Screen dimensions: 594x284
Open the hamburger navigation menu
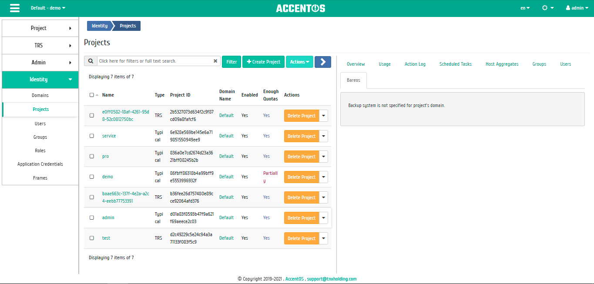pos(14,8)
